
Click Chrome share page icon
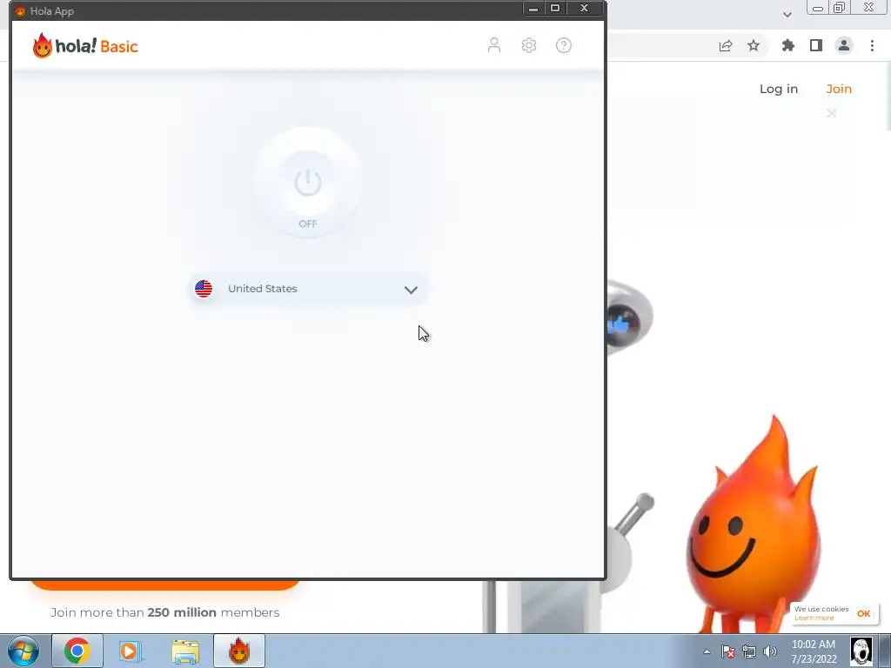pos(726,46)
